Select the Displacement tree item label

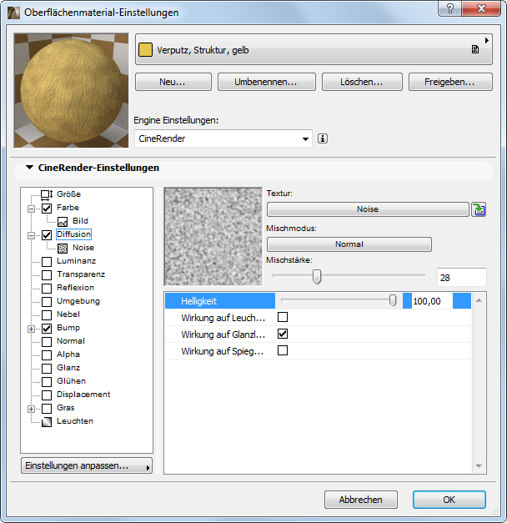[83, 395]
